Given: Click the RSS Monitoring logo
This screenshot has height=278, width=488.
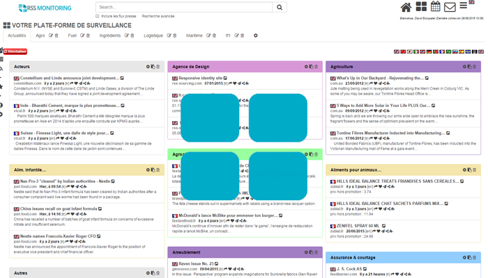Looking at the screenshot, I should coord(45,8).
